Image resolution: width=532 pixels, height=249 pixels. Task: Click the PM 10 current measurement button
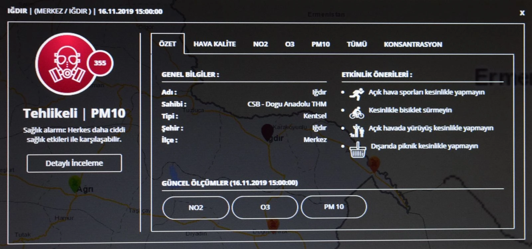point(334,207)
